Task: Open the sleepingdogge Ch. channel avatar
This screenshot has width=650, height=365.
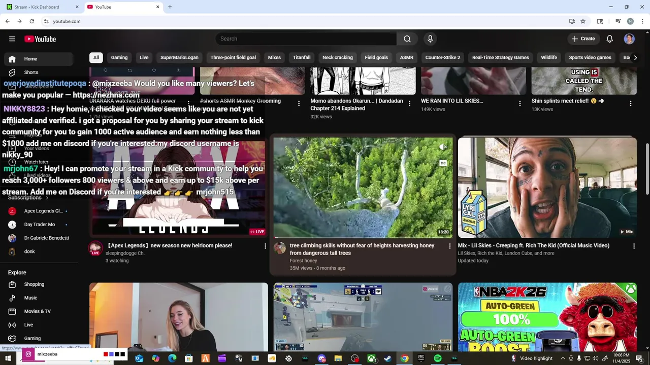Action: point(95,249)
